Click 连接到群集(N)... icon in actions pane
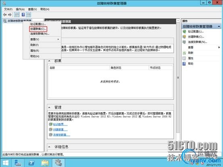This screenshot has height=167, width=223. click(x=184, y=42)
